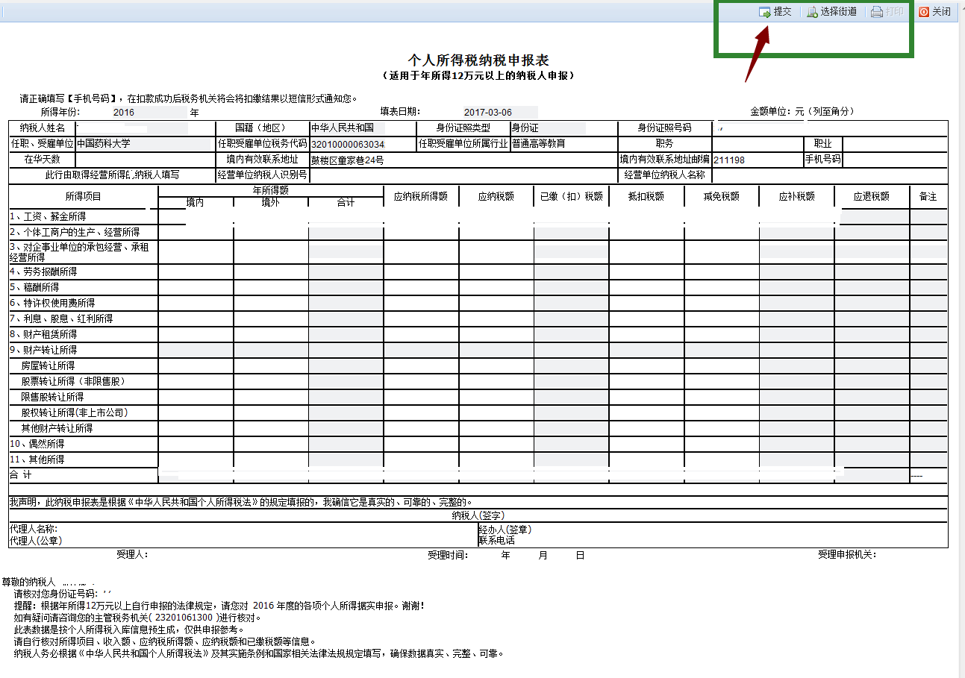Screen dimensions: 965x678
Task: Click the 合 计 row label
Action: coord(21,475)
